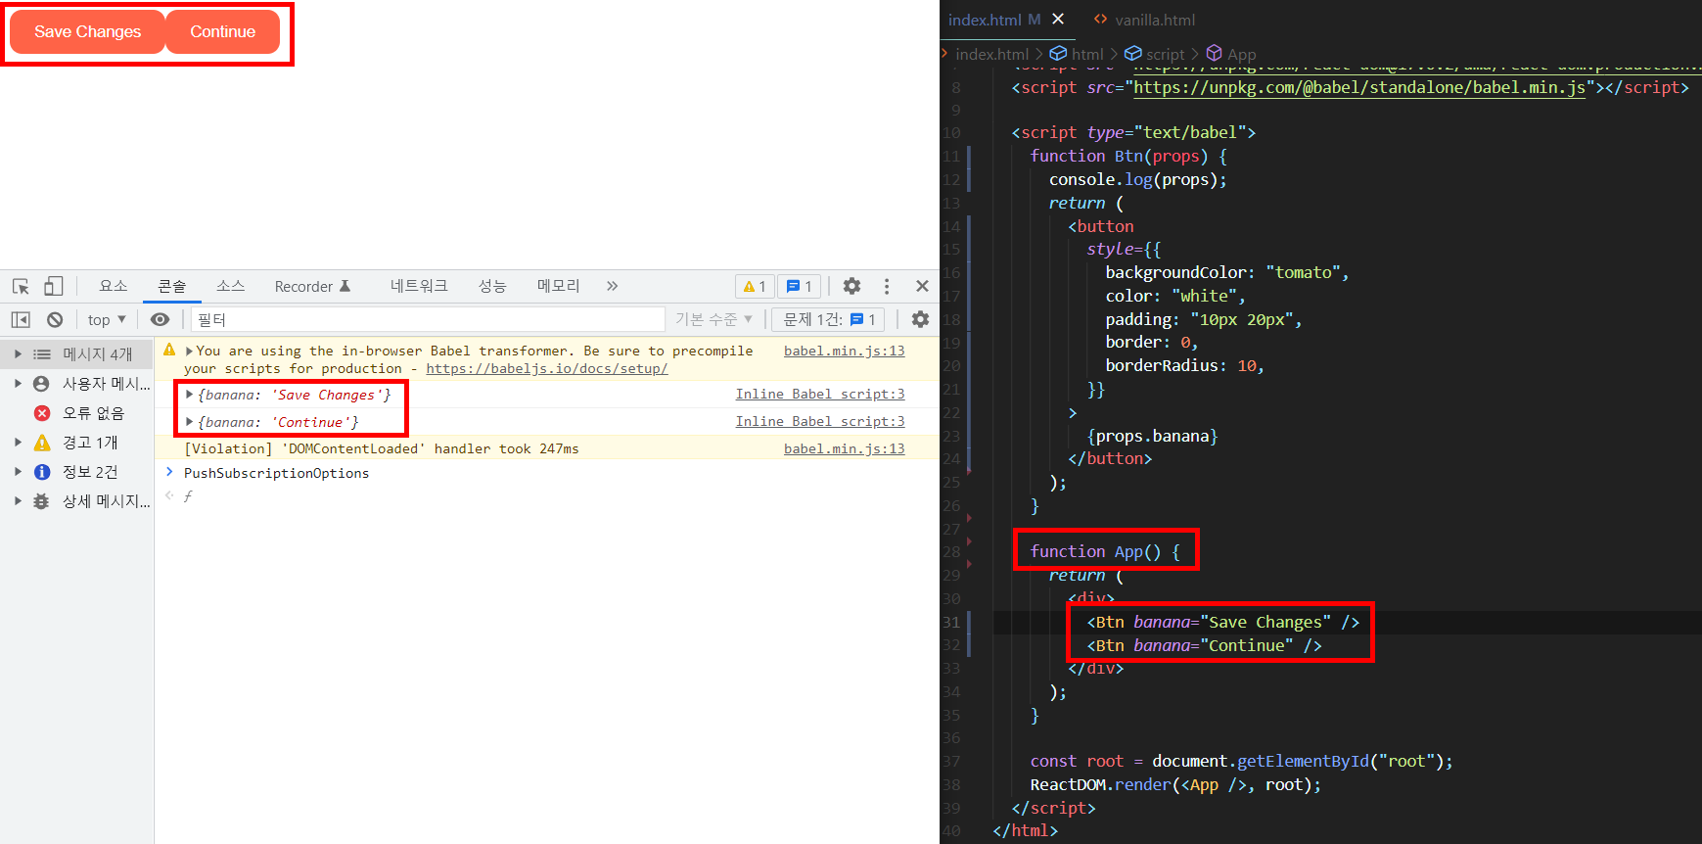Click the warning count badge showing 1
This screenshot has width=1702, height=844.
pos(755,286)
